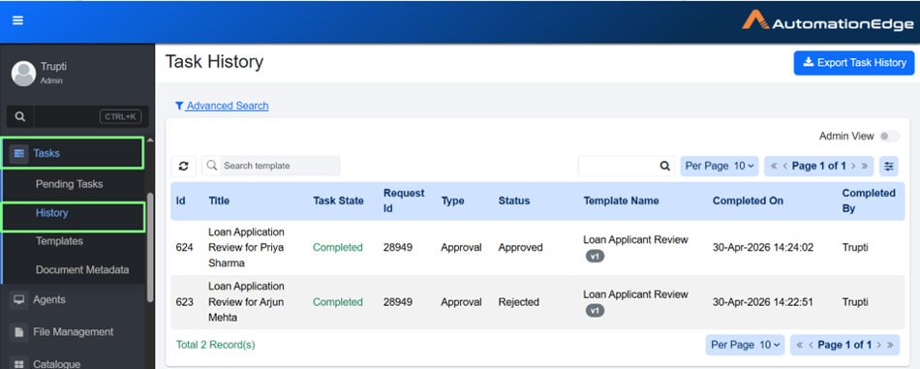Click Completed state for task 624

coord(337,248)
